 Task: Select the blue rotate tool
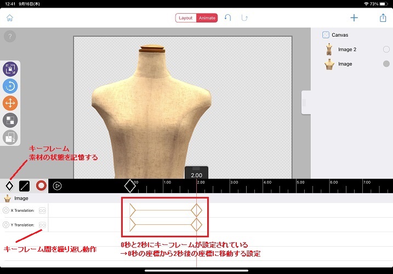(x=10, y=86)
